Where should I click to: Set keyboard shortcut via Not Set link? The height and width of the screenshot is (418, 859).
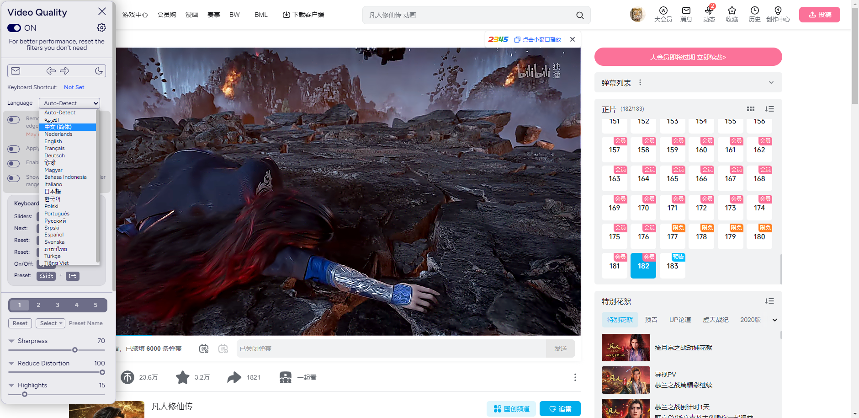74,87
